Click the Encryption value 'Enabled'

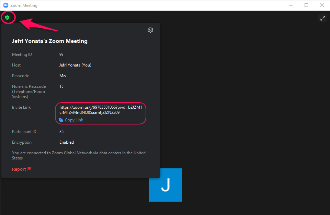[x=67, y=142]
